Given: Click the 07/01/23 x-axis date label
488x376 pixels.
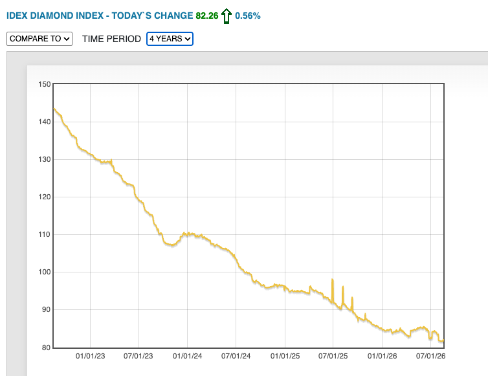Looking at the screenshot, I should click(139, 356).
